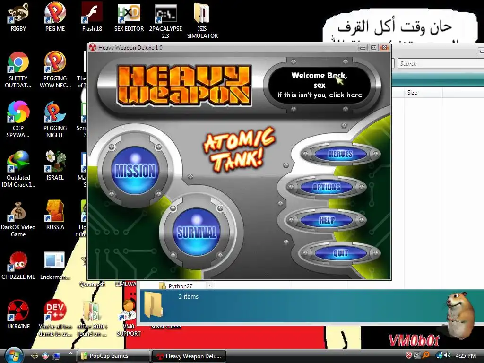Open the HxD hex editor desktop shortcut
The height and width of the screenshot is (363, 484).
(129, 17)
